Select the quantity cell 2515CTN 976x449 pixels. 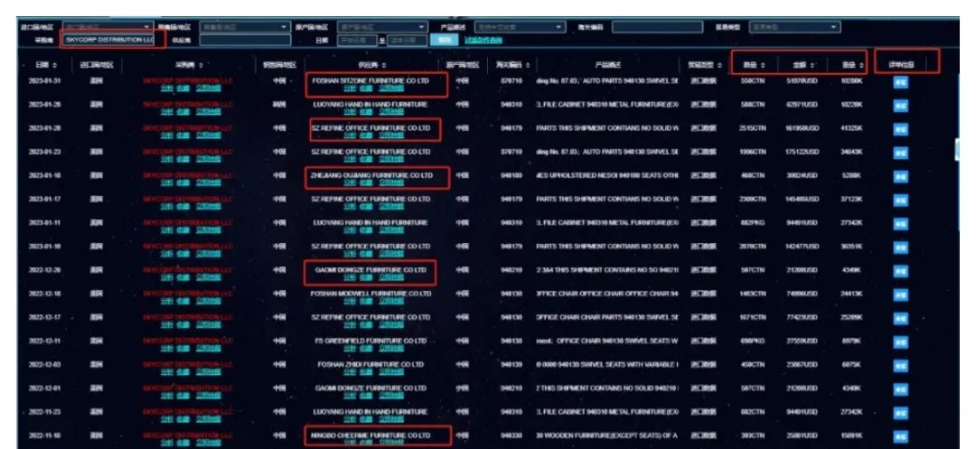pyautogui.click(x=753, y=128)
